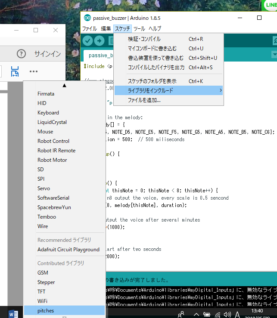The width and height of the screenshot is (277, 318).
Task: Click the people icon in system tray
Action: tap(181, 315)
